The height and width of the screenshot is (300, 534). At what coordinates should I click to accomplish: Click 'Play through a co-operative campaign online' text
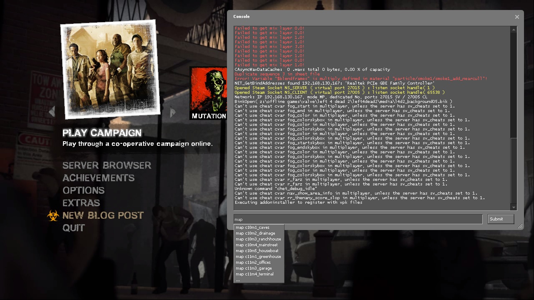[x=138, y=144]
